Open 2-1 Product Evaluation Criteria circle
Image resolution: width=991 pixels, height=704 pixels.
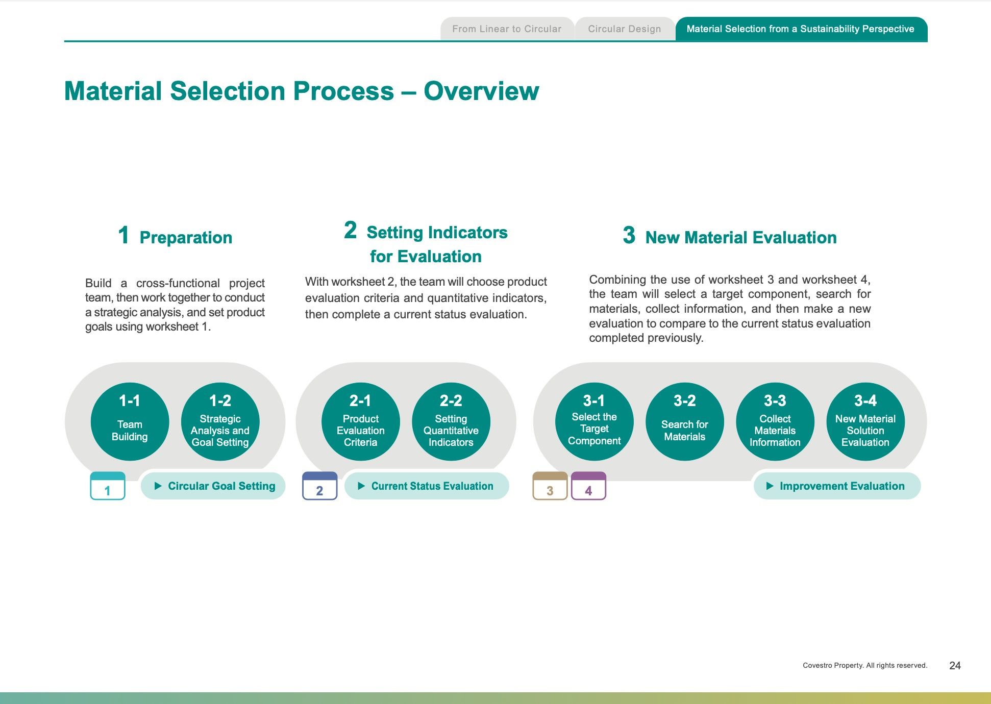[x=360, y=421]
